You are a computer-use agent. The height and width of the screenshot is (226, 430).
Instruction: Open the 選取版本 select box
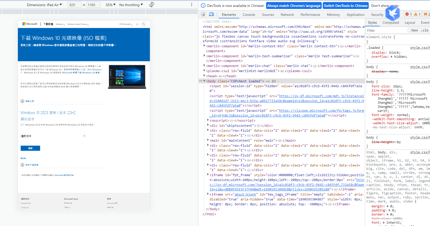tap(53, 136)
